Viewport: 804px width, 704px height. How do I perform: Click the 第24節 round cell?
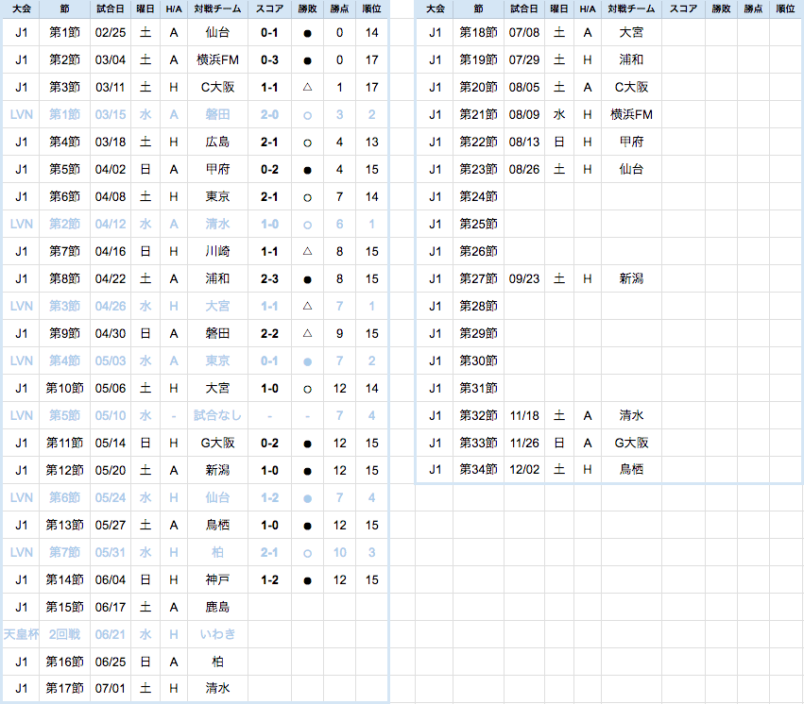(x=478, y=197)
